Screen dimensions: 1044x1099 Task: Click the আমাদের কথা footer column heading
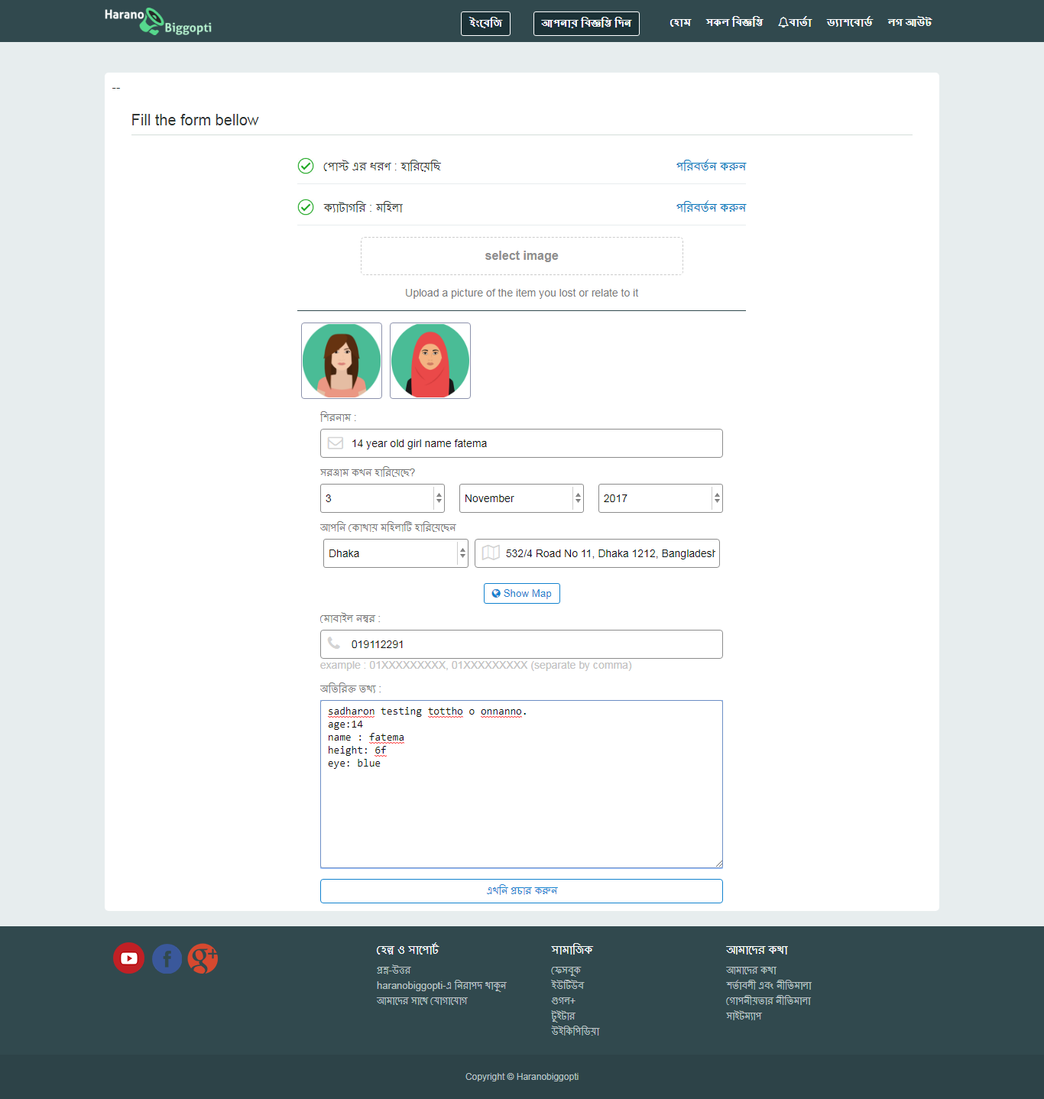(757, 949)
